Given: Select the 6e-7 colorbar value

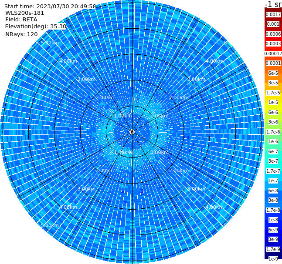Looking at the screenshot, I should (273, 151).
